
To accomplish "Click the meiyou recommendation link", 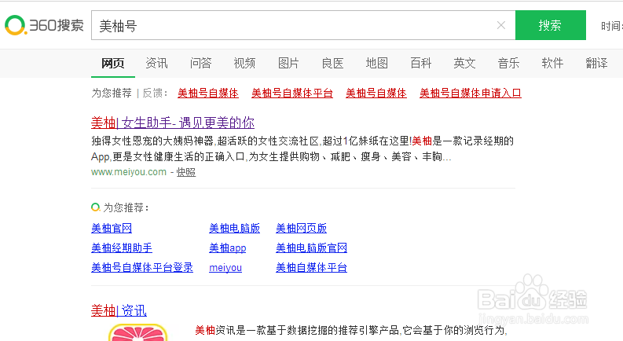I will tap(225, 267).
